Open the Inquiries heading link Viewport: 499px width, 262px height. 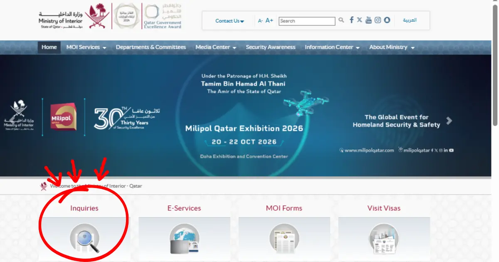tap(84, 208)
